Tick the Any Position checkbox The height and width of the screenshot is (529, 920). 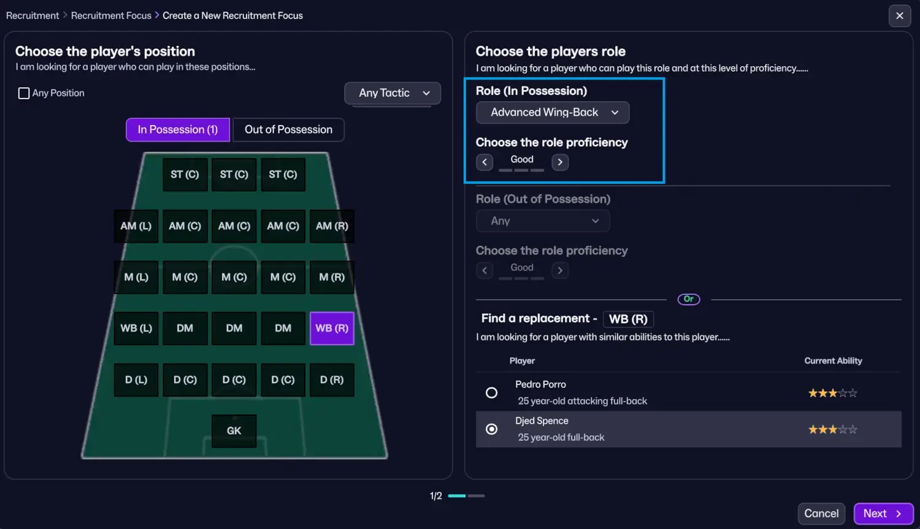[24, 93]
